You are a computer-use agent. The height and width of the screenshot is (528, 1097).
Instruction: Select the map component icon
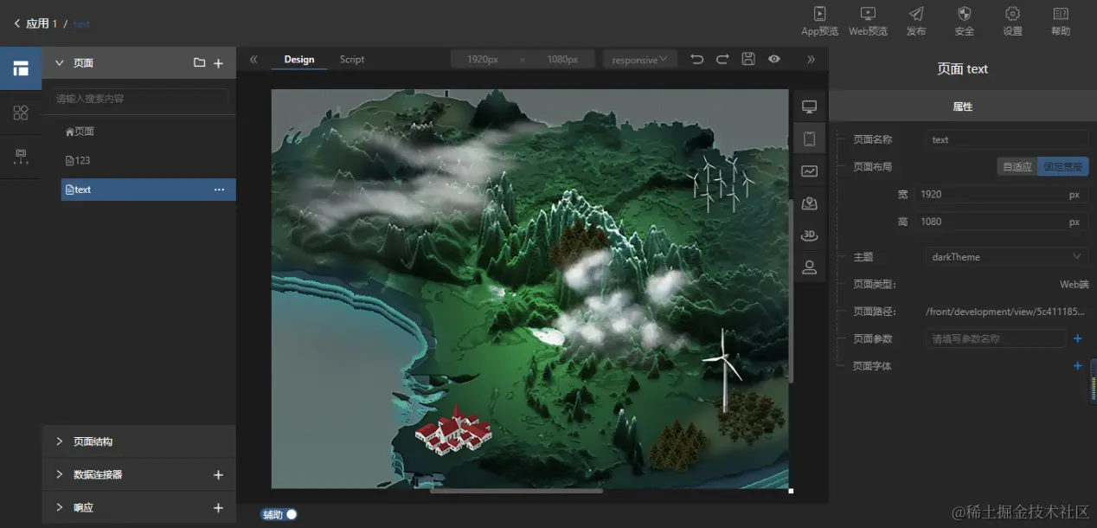pos(810,203)
